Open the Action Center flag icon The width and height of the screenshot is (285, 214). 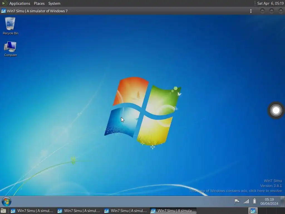pos(237,201)
